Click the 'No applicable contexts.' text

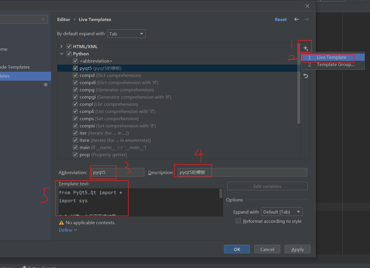[91, 223]
